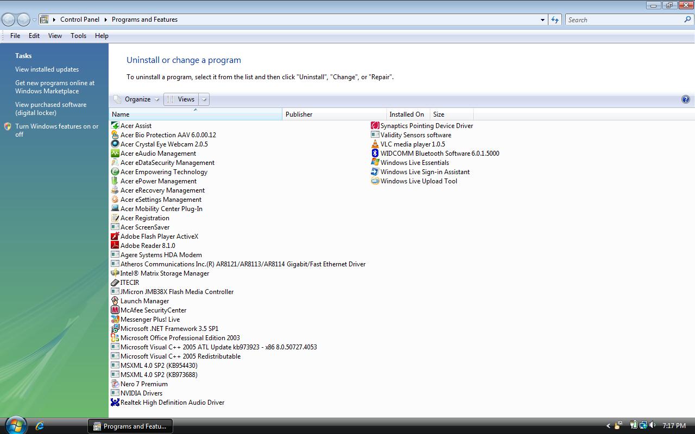Select Nero 7 Premium in the list
The width and height of the screenshot is (695, 434).
click(x=144, y=384)
